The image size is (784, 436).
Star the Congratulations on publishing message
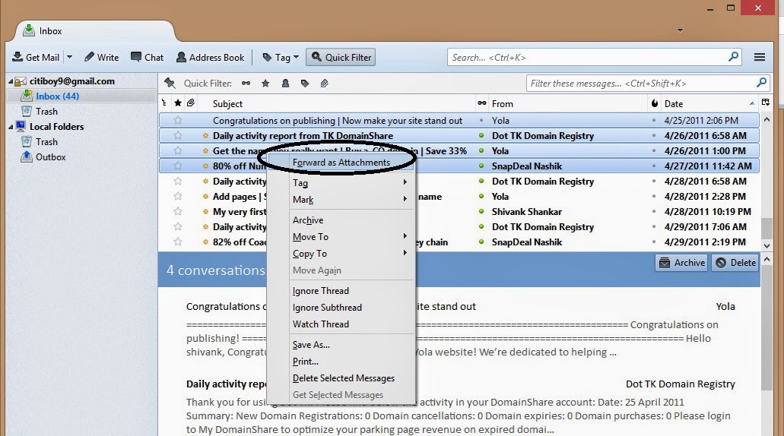pyautogui.click(x=177, y=120)
